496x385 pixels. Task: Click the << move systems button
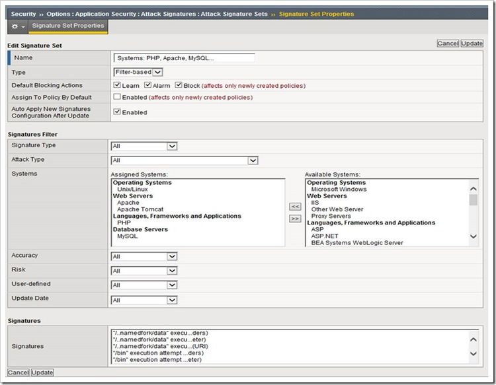click(295, 207)
